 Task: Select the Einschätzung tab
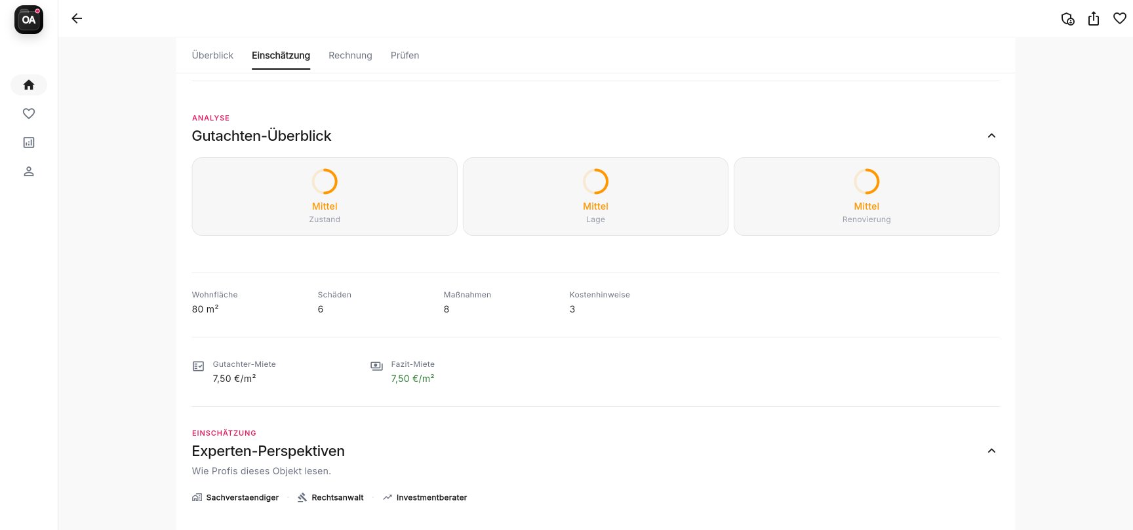tap(281, 56)
